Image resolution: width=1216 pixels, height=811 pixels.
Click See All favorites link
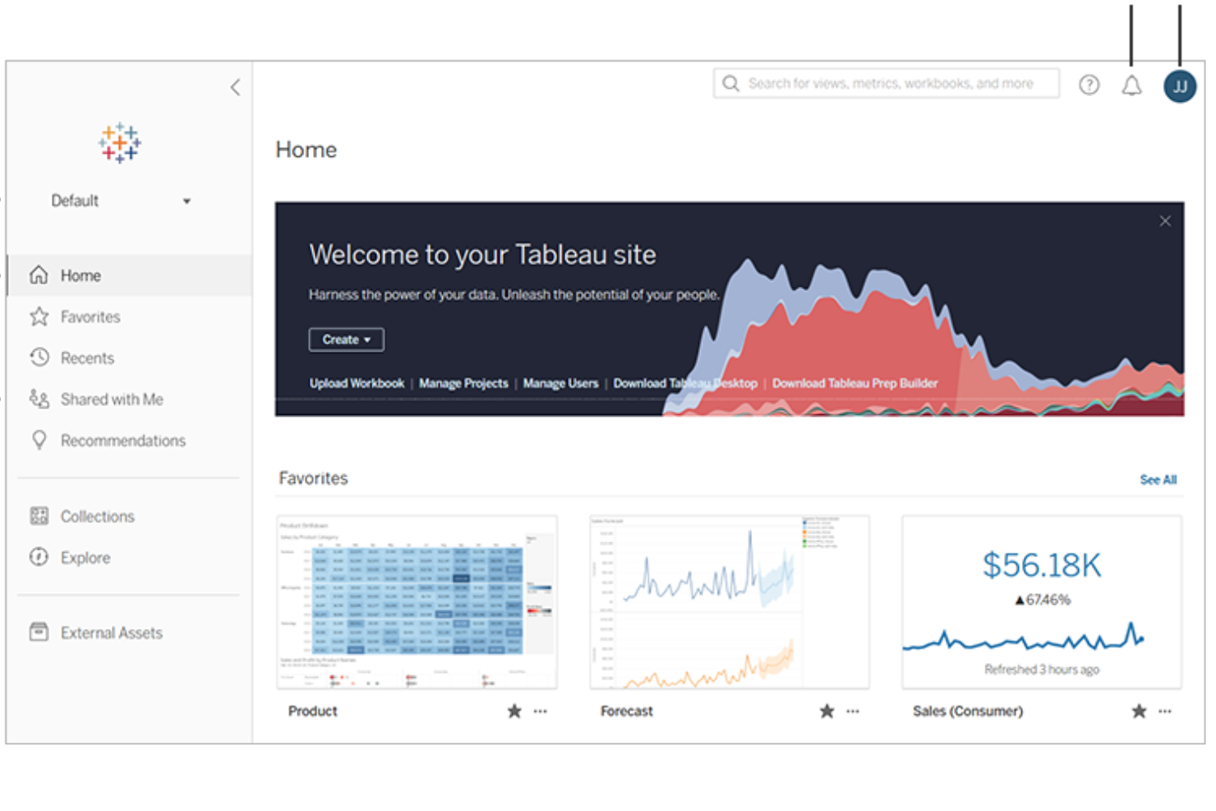click(x=1158, y=480)
